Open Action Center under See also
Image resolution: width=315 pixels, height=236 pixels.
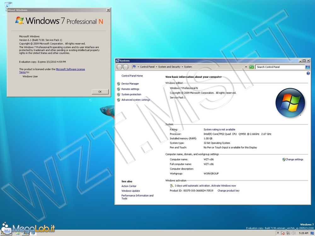coord(129,186)
